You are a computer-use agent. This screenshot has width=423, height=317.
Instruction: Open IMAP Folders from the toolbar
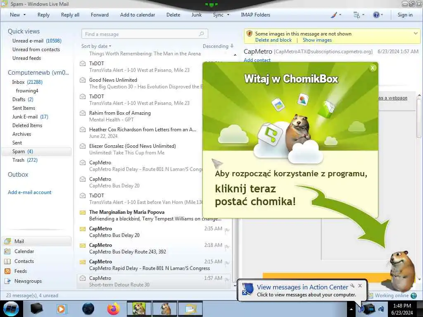pos(255,15)
